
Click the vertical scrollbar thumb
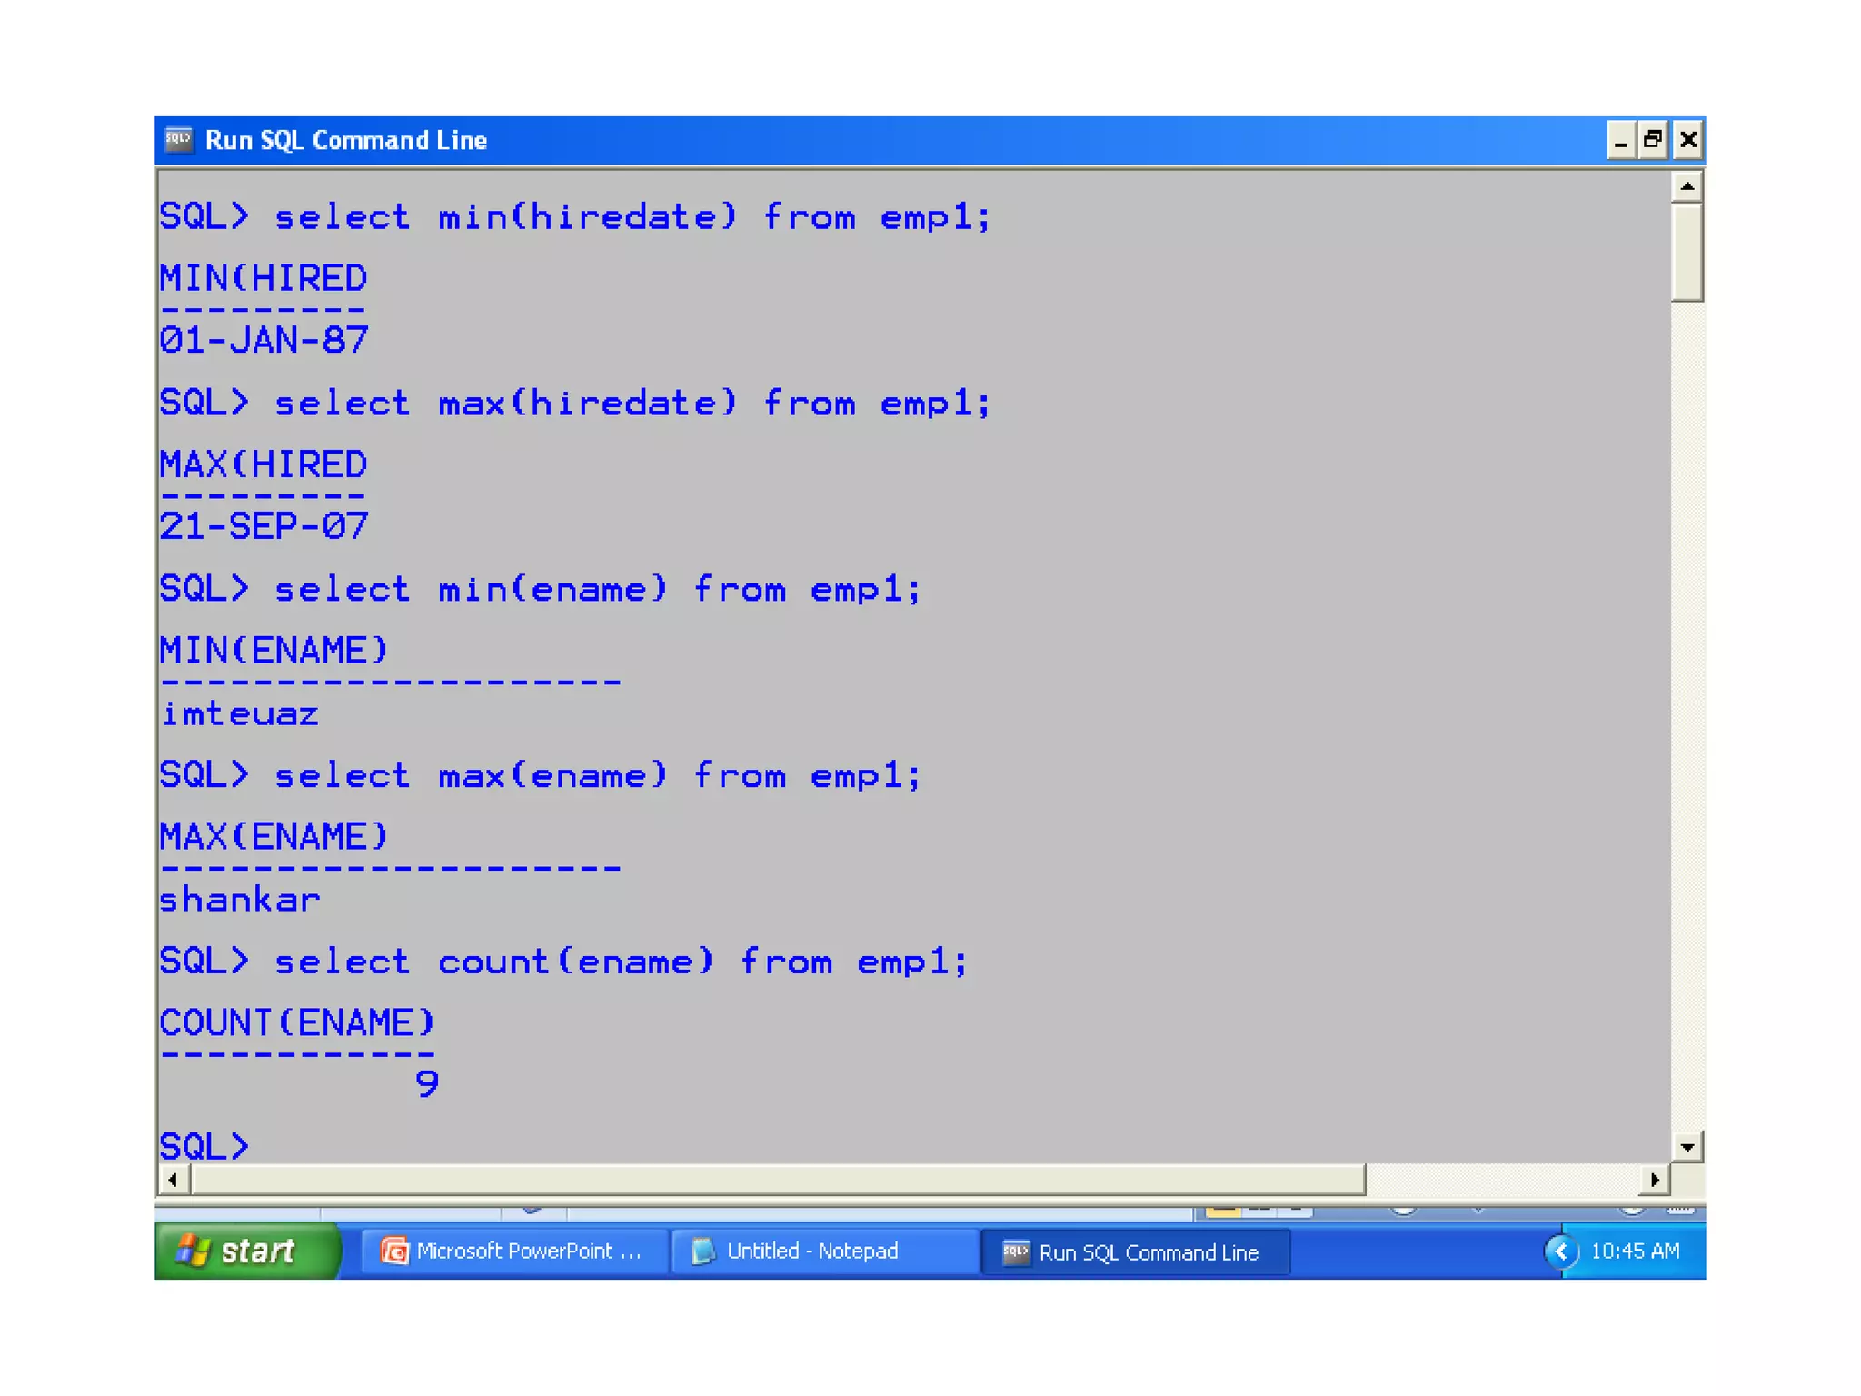pyautogui.click(x=1687, y=252)
